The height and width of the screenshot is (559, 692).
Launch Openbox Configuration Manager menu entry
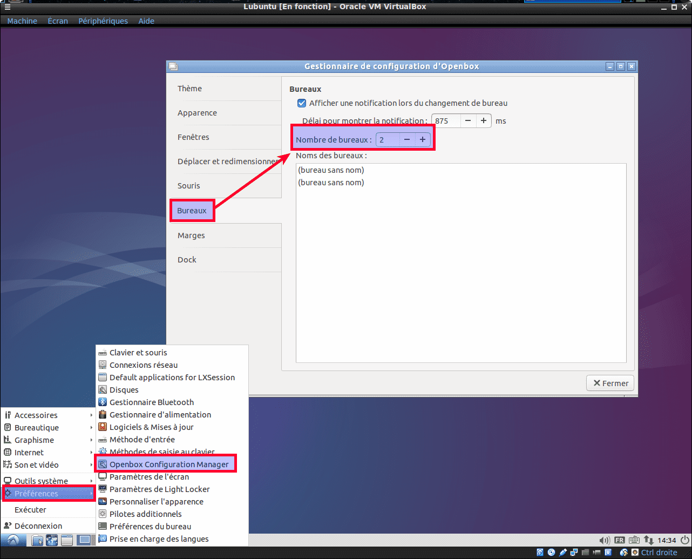pos(172,464)
